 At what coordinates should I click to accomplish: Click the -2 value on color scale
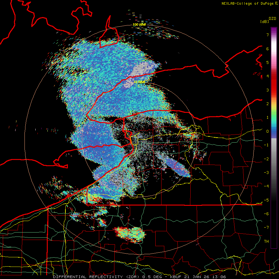[266, 159]
